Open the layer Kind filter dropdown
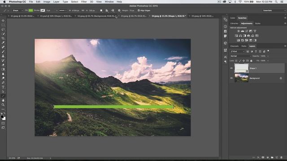The height and width of the screenshot is (161, 287). click(x=238, y=51)
